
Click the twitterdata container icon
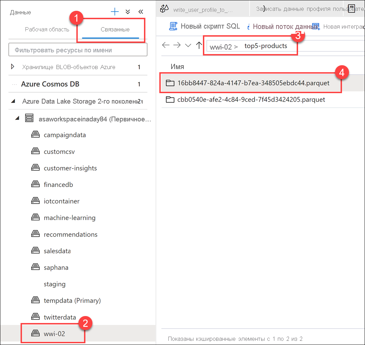click(35, 317)
